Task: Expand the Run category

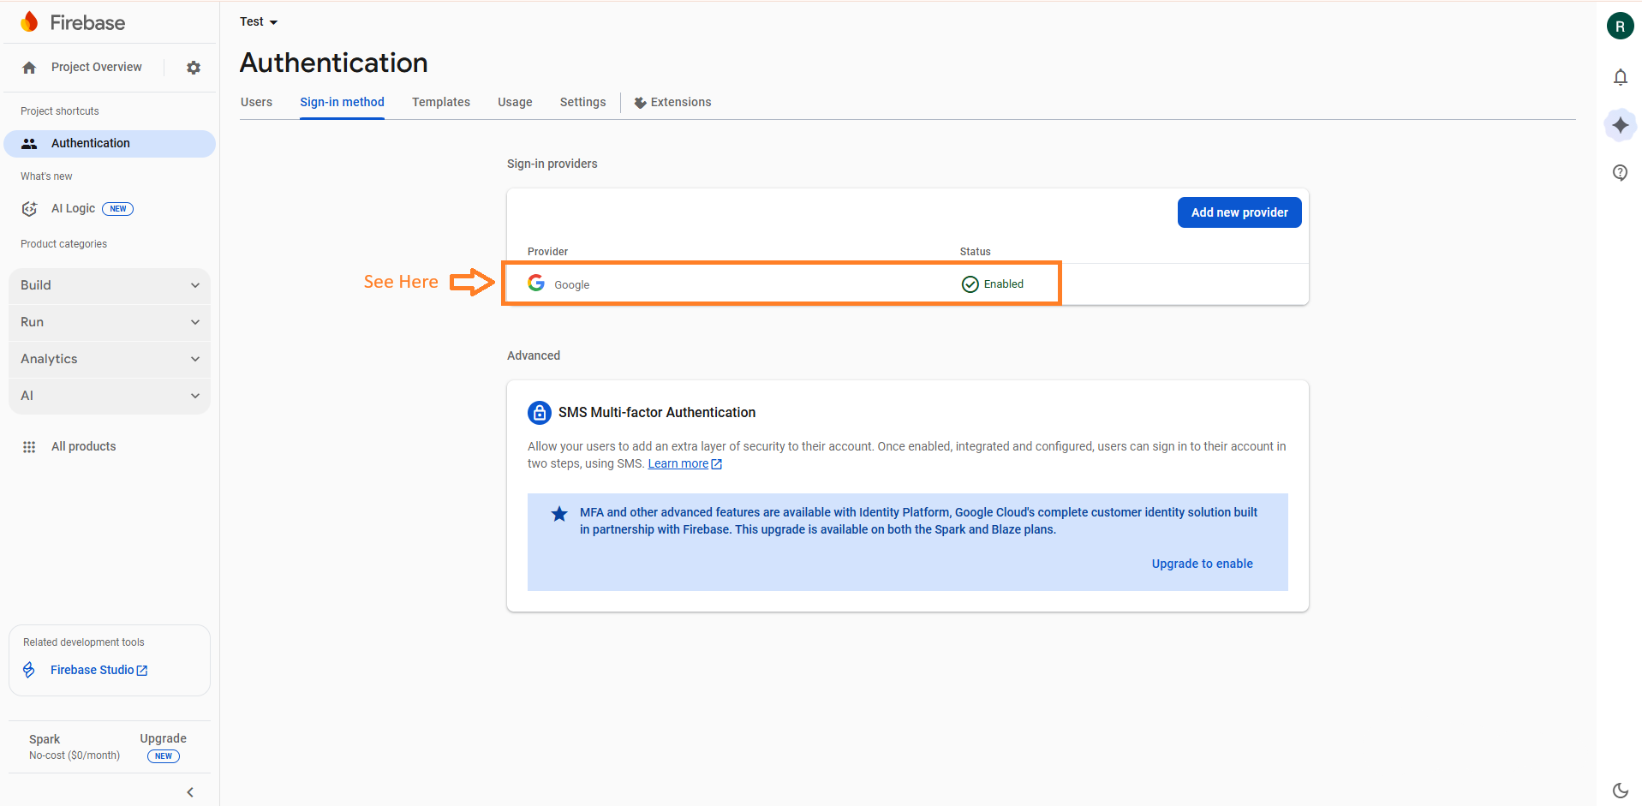Action: click(x=110, y=322)
